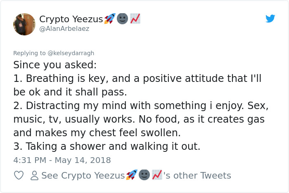The width and height of the screenshot is (289, 193).
Task: Click the moon face emoji in the other Tweets link
Action: 144,174
